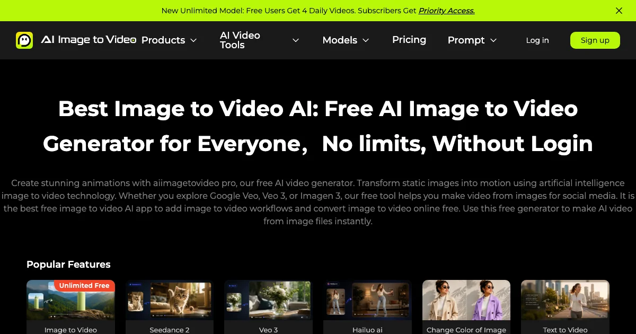Open the Image to Video feature thumbnail
Screen dimensions: 636x334
[70, 300]
